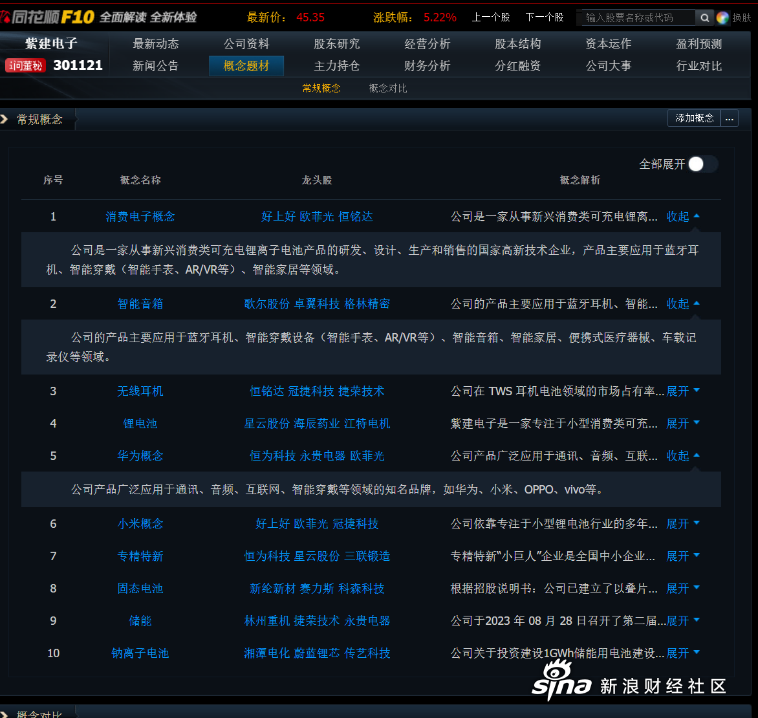Viewport: 758px width, 718px height.
Task: Select the 常规概念 sub-tab
Action: 321,89
